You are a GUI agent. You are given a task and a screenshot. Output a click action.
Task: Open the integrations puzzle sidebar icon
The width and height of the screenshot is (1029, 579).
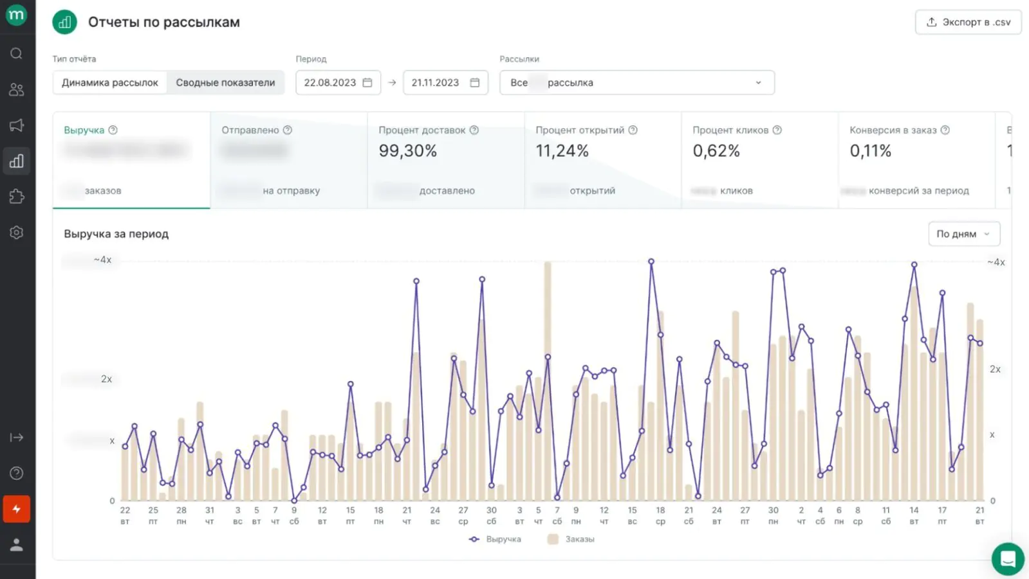tap(17, 197)
